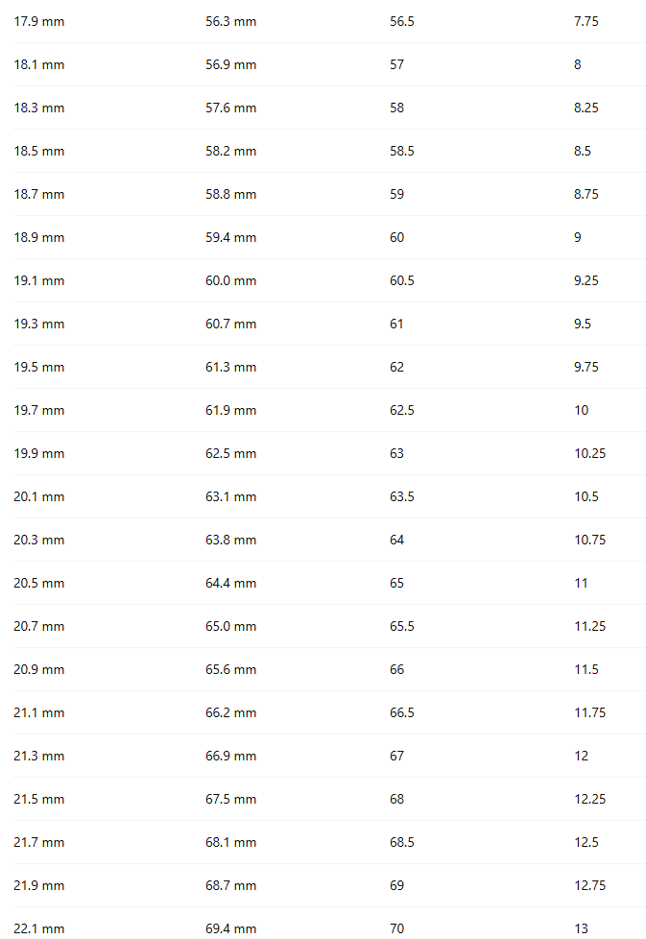Screen dimensions: 646x939
Task: Select the 12.25 US size value
Action: click(x=590, y=799)
